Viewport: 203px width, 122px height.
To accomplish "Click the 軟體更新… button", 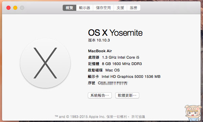I will (x=127, y=95).
